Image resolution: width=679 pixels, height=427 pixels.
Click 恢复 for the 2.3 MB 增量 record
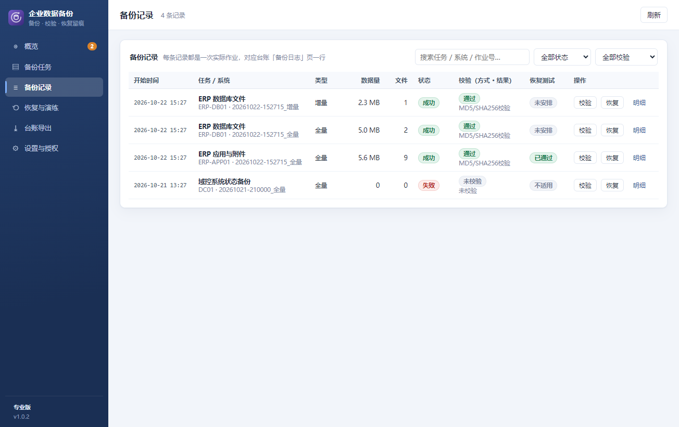tap(612, 102)
